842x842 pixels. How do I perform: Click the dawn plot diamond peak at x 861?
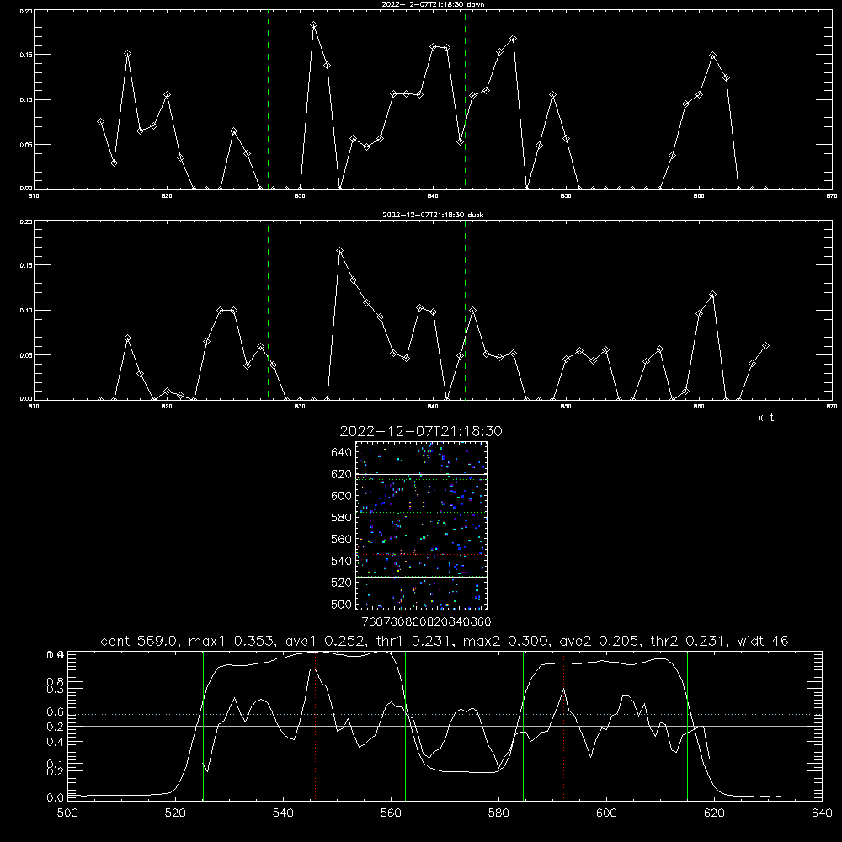713,56
